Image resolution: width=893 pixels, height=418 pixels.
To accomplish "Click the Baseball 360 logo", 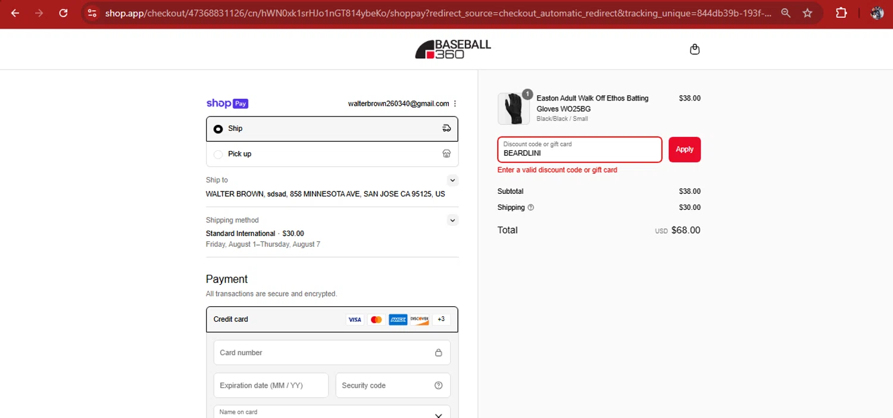I will pyautogui.click(x=453, y=49).
